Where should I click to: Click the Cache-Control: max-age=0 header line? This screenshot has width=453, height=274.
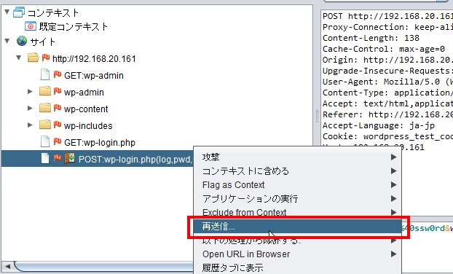pos(384,49)
